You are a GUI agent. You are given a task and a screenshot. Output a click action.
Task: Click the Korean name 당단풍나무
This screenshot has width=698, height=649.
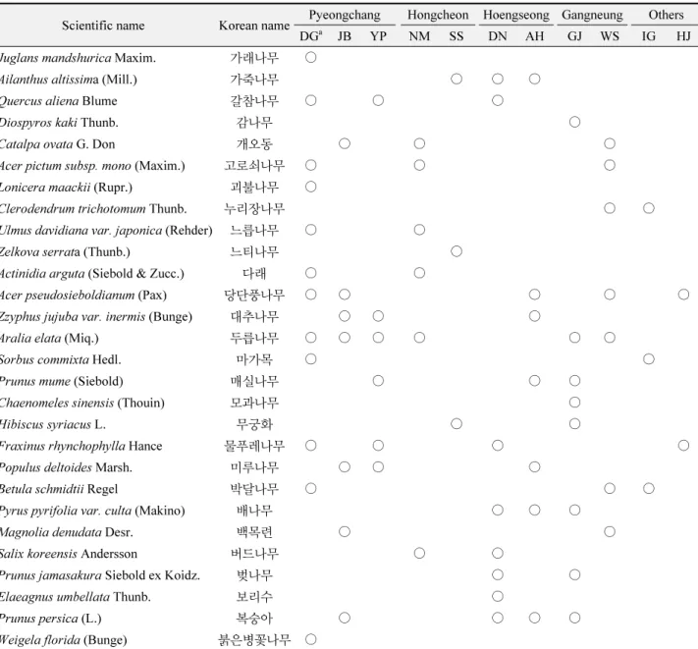point(254,296)
